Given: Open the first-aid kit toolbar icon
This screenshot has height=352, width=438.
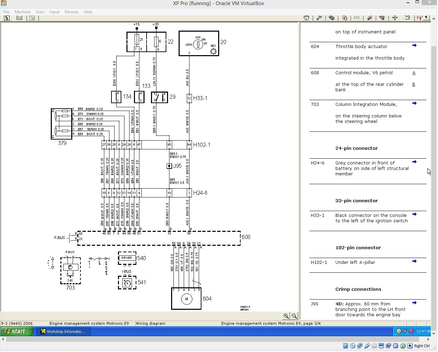Looking at the screenshot, I should coord(345,18).
